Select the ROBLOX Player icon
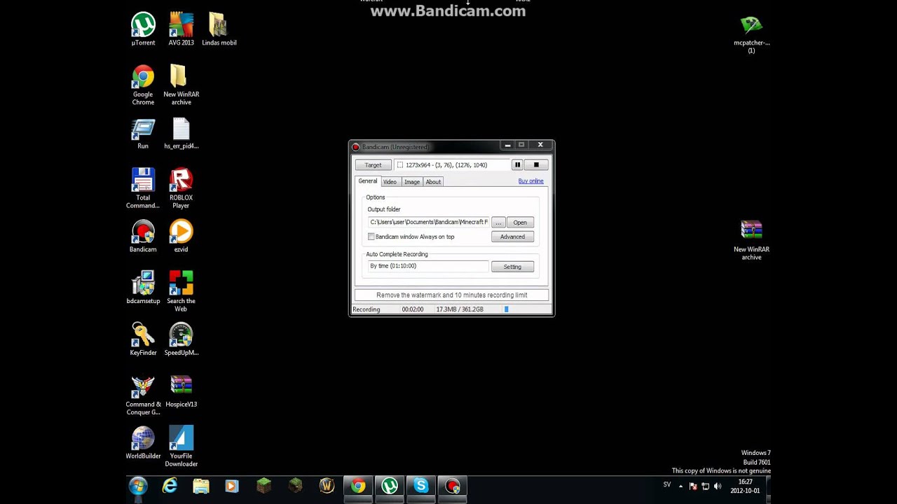Viewport: 897px width, 504px height. click(181, 188)
